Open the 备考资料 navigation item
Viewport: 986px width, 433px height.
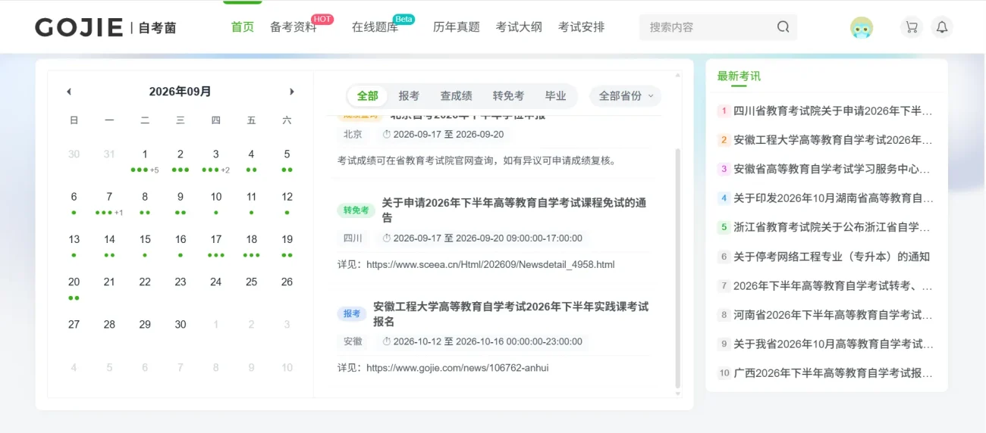pos(294,27)
